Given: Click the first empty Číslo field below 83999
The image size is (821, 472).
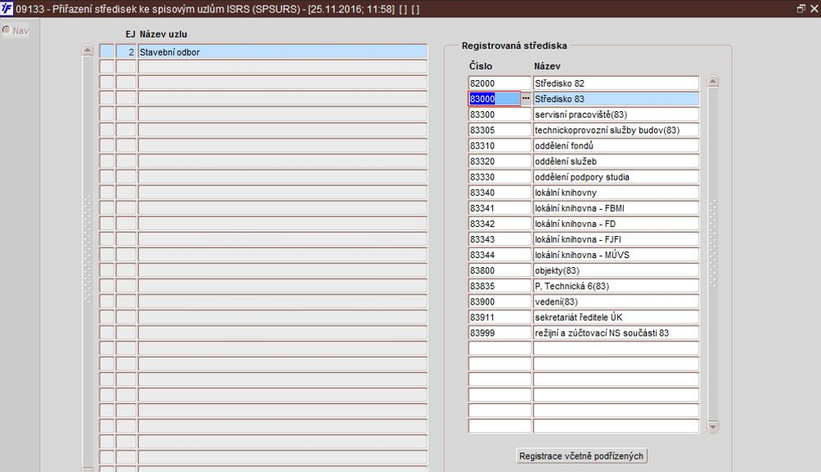Looking at the screenshot, I should pyautogui.click(x=500, y=349).
